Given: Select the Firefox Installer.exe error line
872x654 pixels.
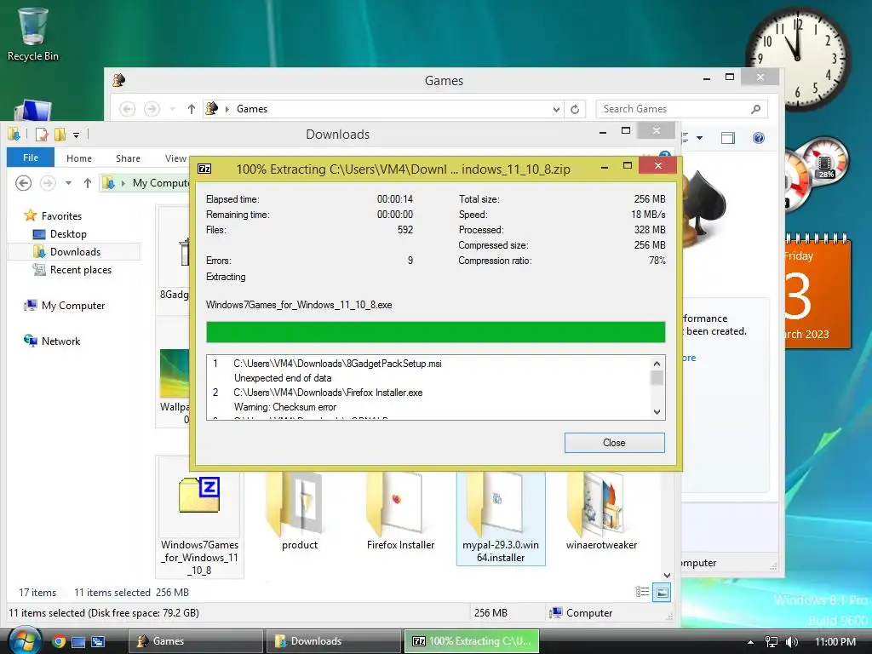Looking at the screenshot, I should [328, 393].
